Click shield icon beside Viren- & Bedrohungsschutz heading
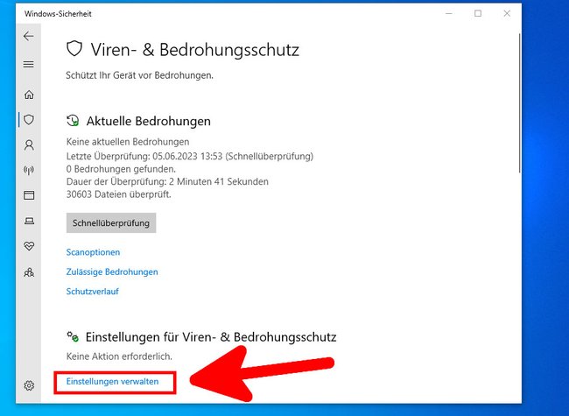Viewport: 569px width, 416px height. coord(74,49)
